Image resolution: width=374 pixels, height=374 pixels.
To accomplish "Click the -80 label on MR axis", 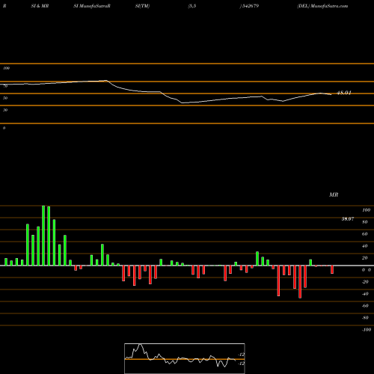I will point(365,318).
